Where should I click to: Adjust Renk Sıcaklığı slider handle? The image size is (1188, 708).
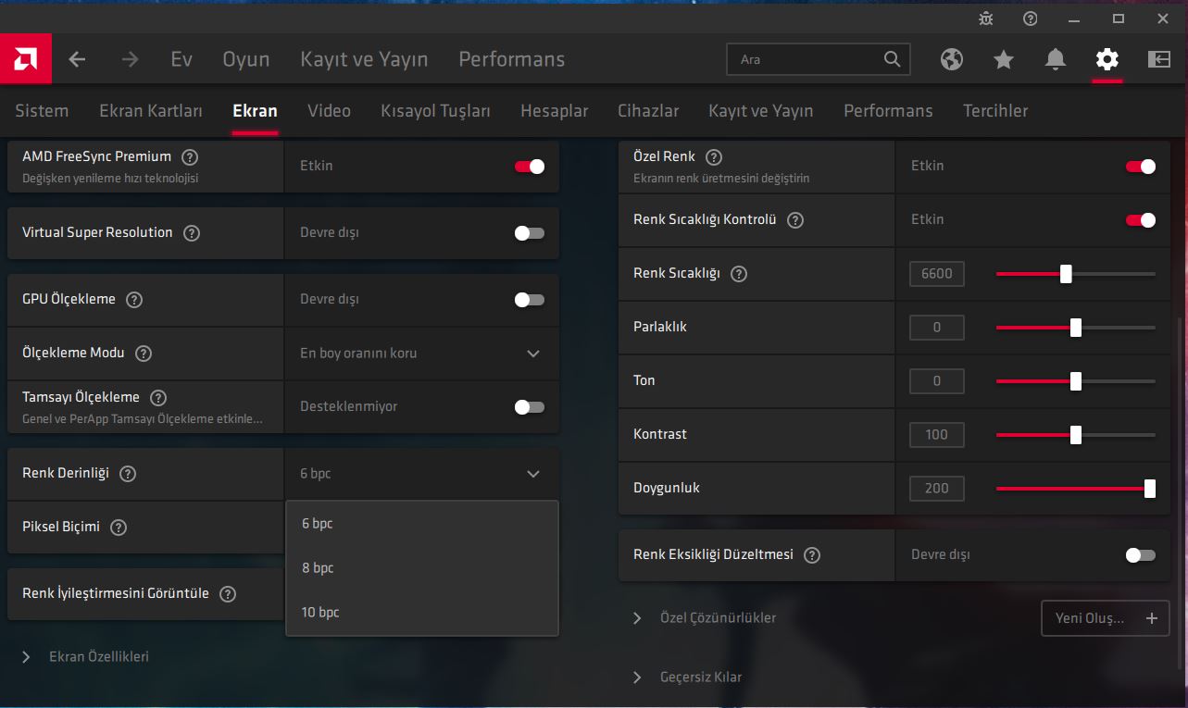coord(1066,274)
